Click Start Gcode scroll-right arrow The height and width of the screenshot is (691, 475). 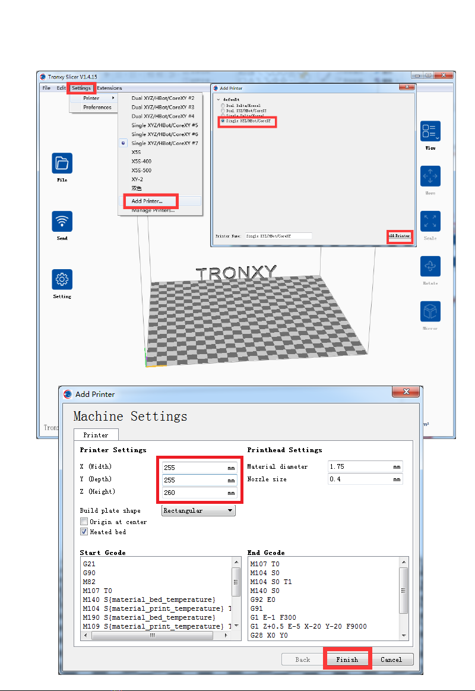click(226, 635)
